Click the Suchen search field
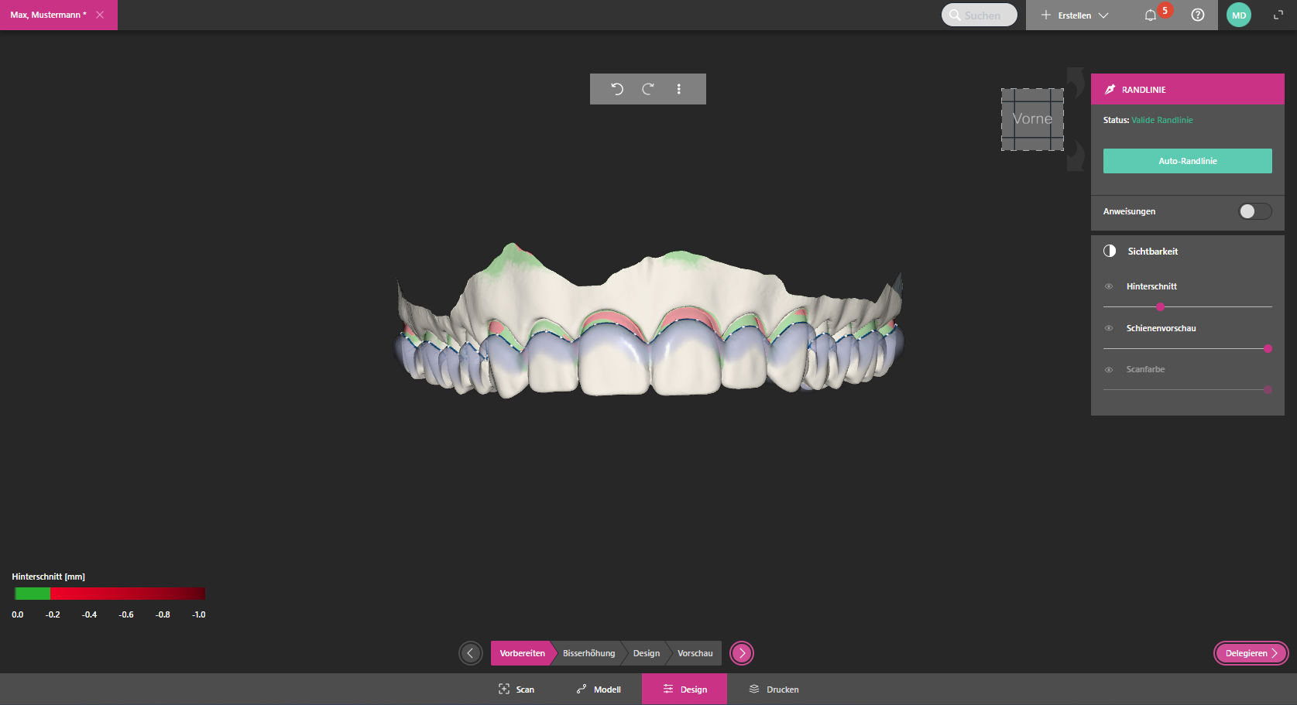1297x705 pixels. [981, 15]
